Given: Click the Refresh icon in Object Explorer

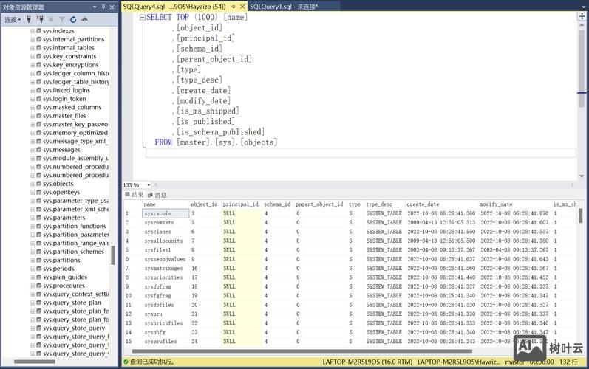Looking at the screenshot, I should 73,19.
